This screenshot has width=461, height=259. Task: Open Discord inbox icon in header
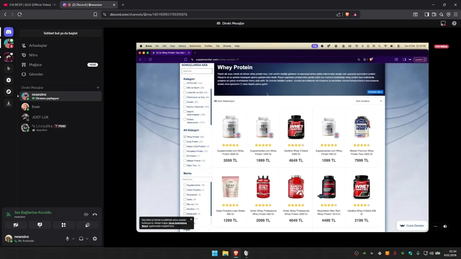coord(443,23)
